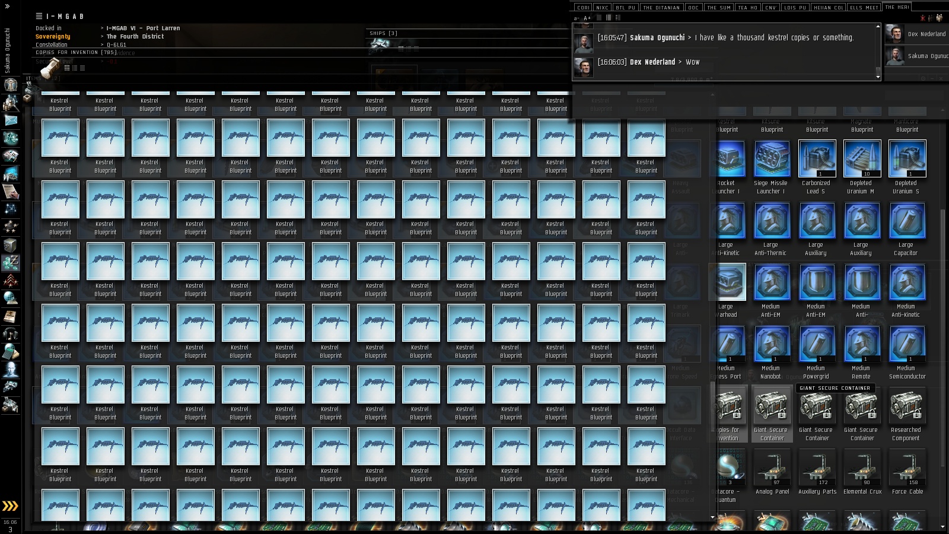Select the Siege Missile Launcher I item
Viewport: 949px width, 534px height.
click(772, 158)
